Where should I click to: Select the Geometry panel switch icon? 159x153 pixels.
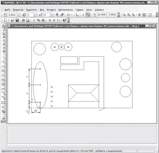(x=4, y=27)
